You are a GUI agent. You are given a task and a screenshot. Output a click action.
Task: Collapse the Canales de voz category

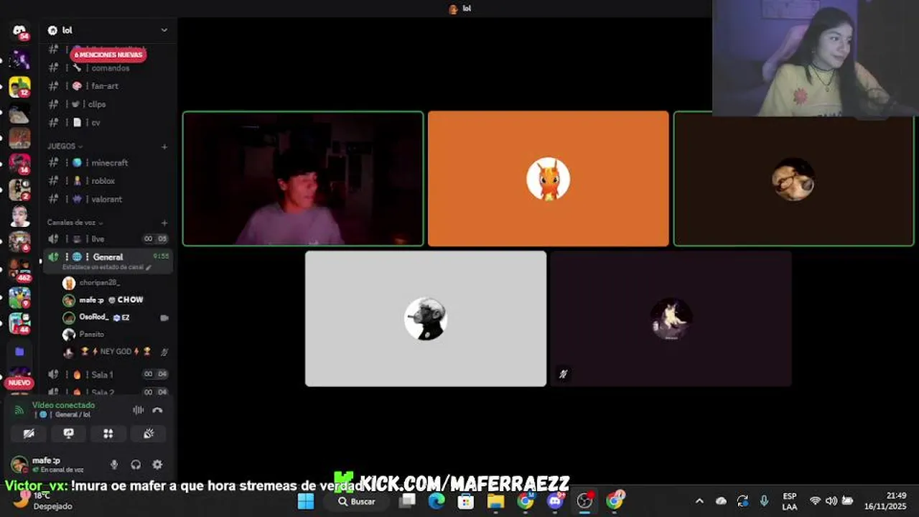pyautogui.click(x=75, y=223)
